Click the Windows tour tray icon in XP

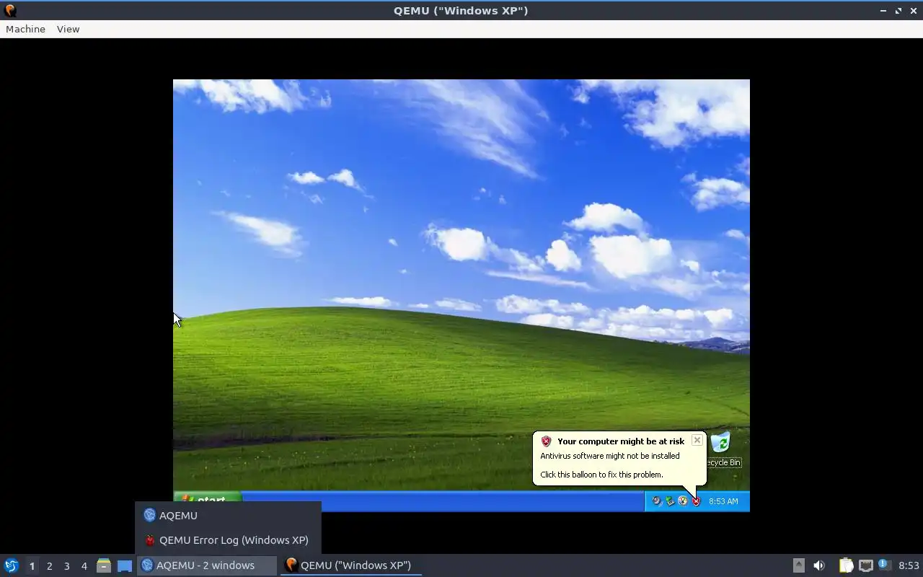(x=683, y=501)
